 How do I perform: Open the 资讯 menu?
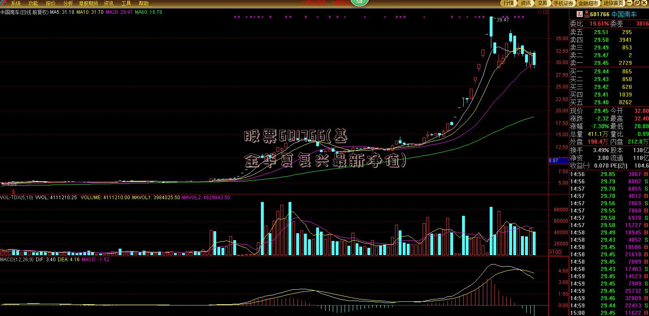[109, 3]
